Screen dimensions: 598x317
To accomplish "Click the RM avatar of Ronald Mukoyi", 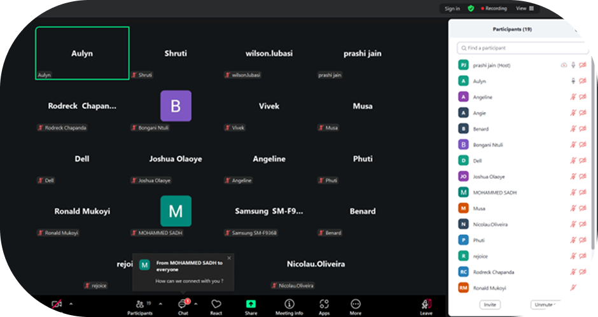I will point(463,288).
